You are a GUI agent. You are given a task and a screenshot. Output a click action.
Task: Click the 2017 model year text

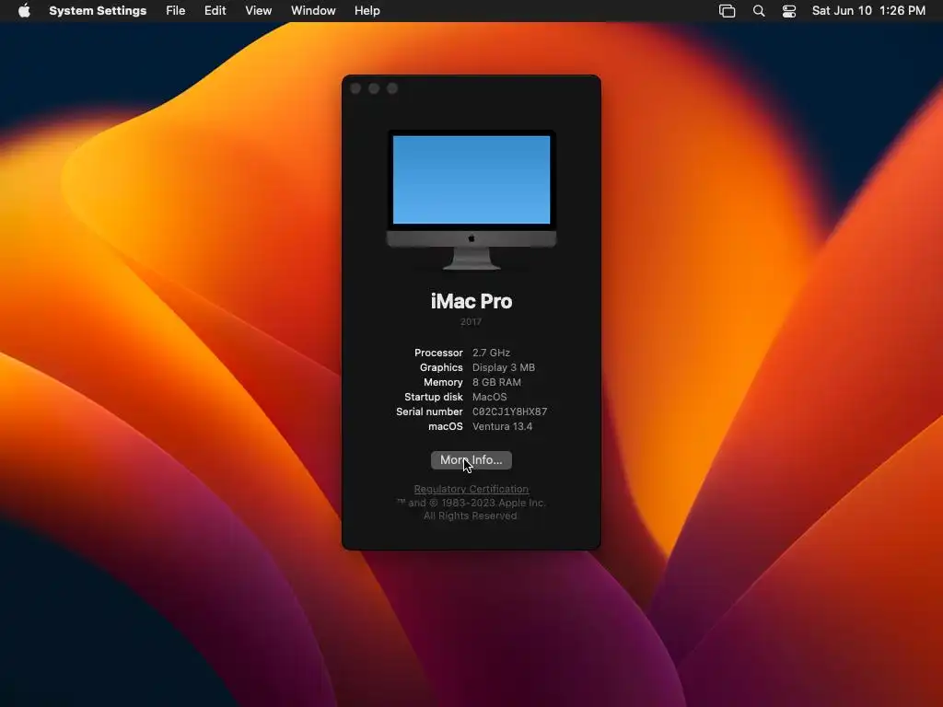pos(471,321)
